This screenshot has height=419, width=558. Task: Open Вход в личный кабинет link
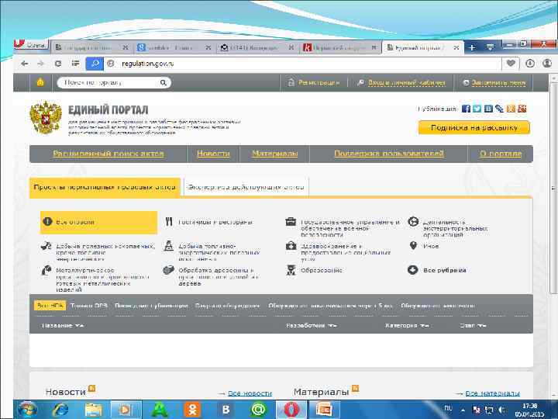pyautogui.click(x=406, y=83)
